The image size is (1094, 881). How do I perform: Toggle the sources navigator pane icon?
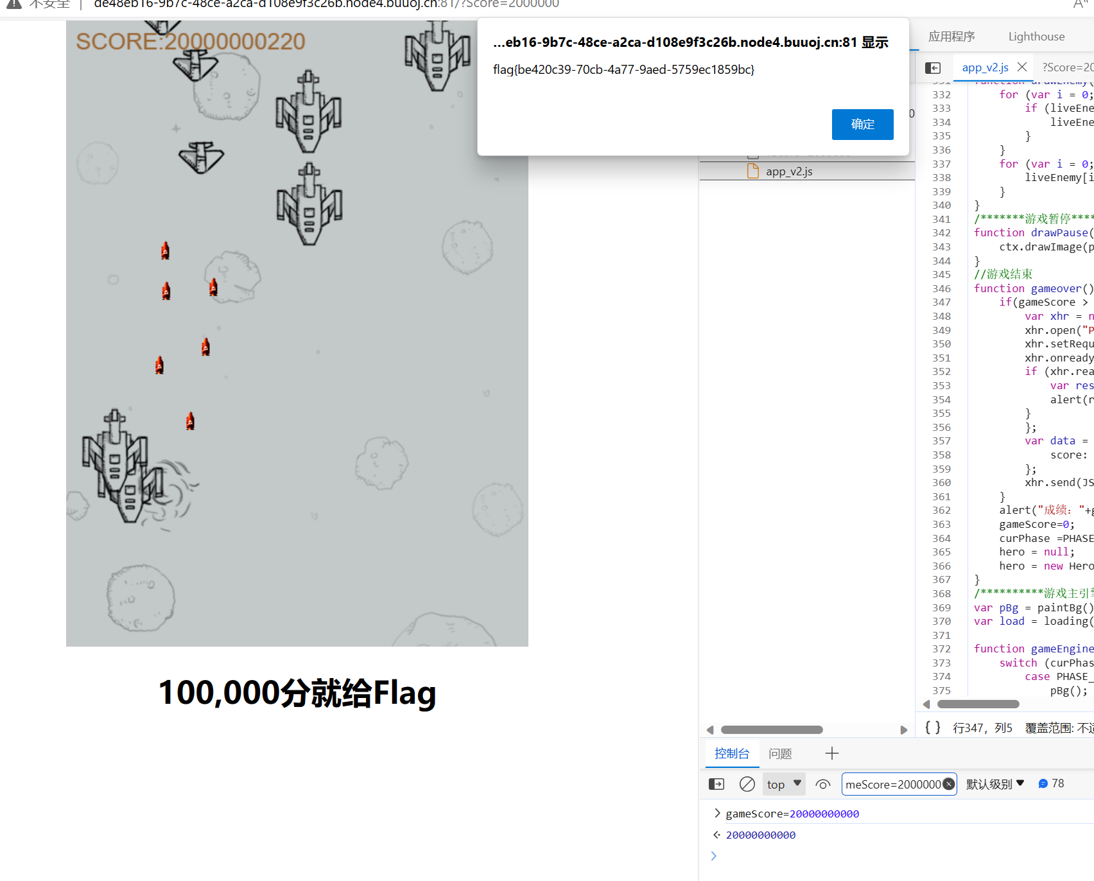point(933,67)
